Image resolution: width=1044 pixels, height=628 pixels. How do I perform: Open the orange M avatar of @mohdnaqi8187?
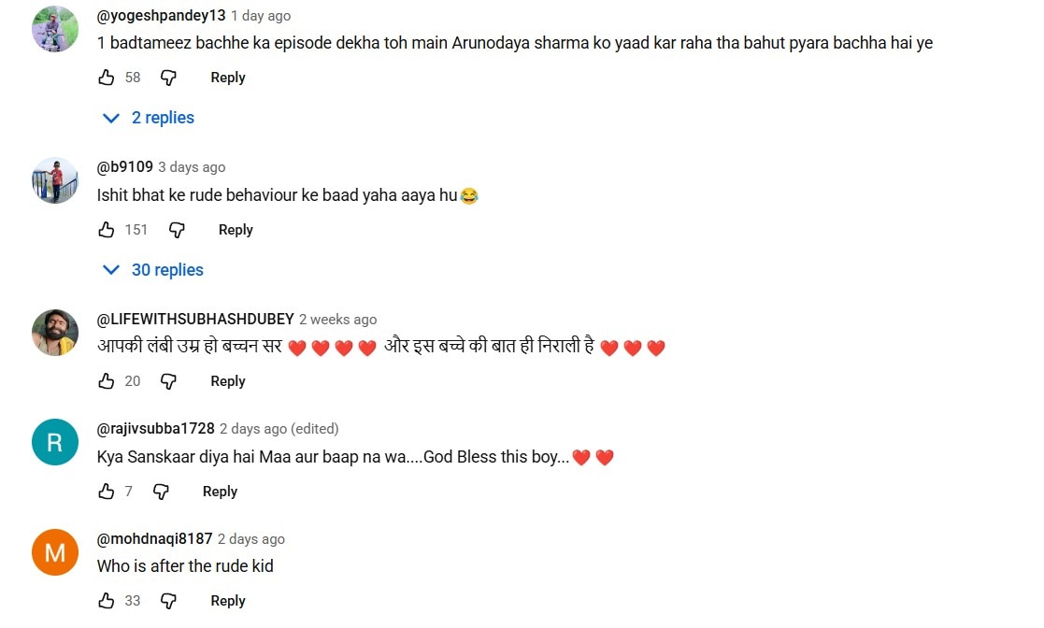[55, 552]
